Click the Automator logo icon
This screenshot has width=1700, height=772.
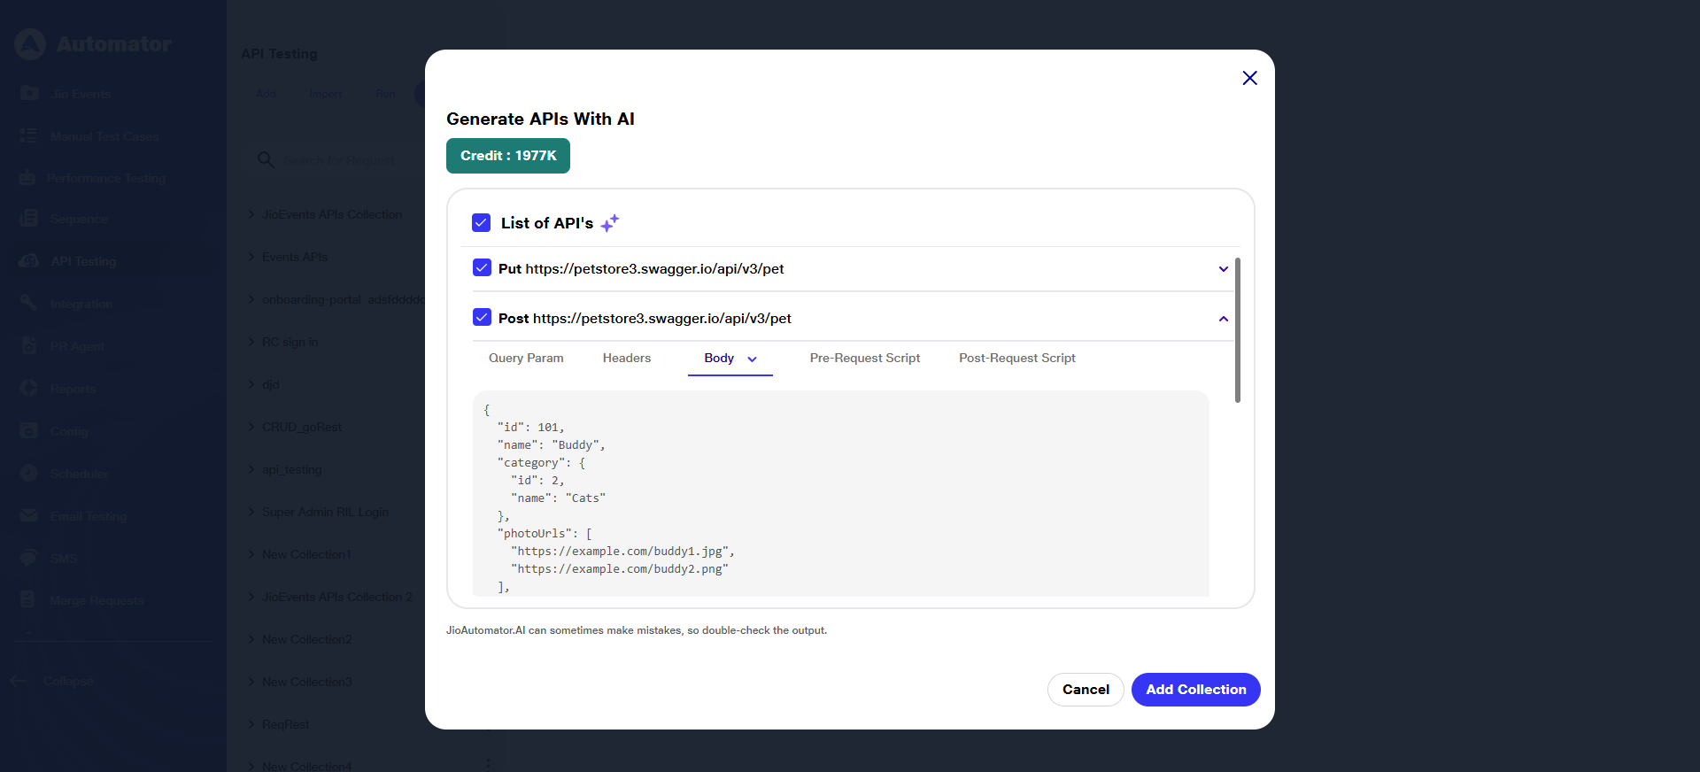[30, 44]
